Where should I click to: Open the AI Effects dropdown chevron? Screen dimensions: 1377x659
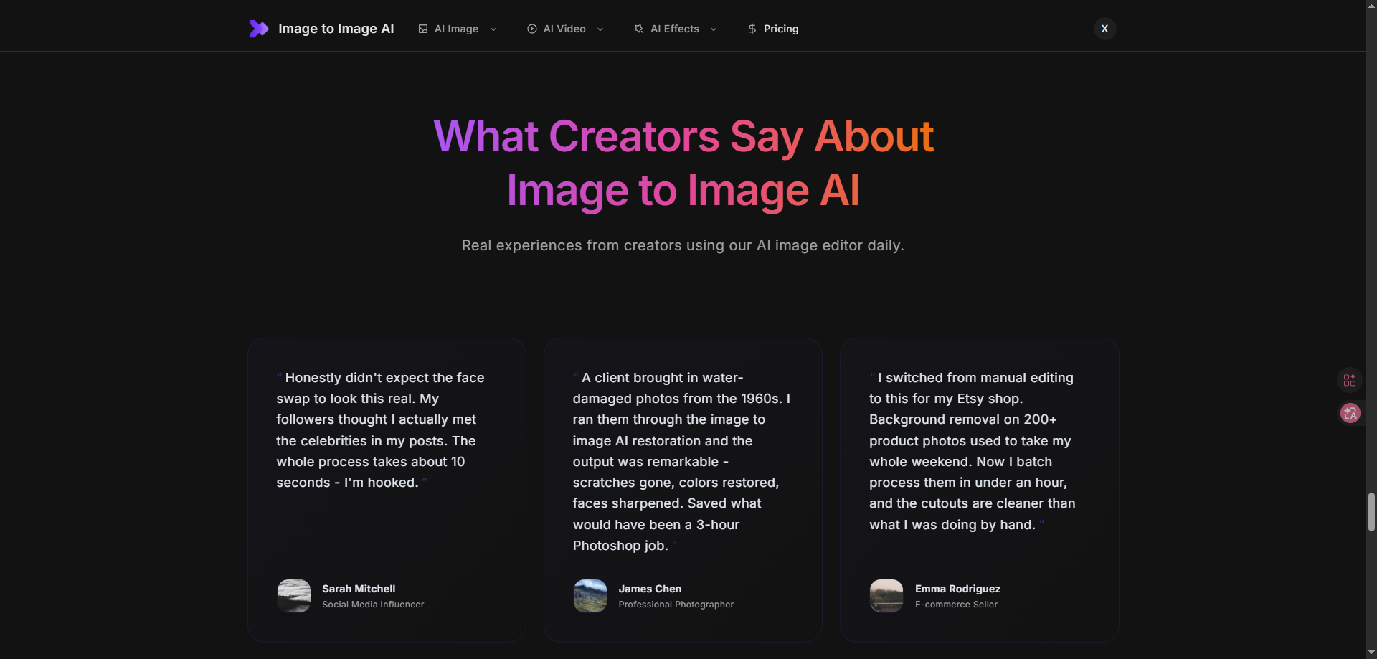[714, 29]
